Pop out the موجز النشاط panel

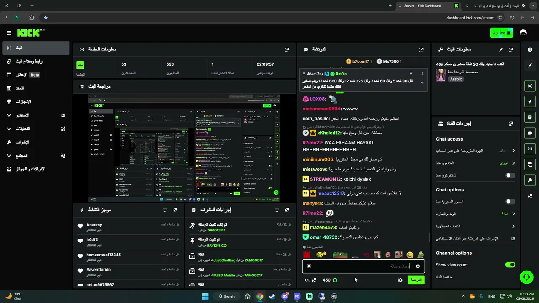click(x=175, y=210)
